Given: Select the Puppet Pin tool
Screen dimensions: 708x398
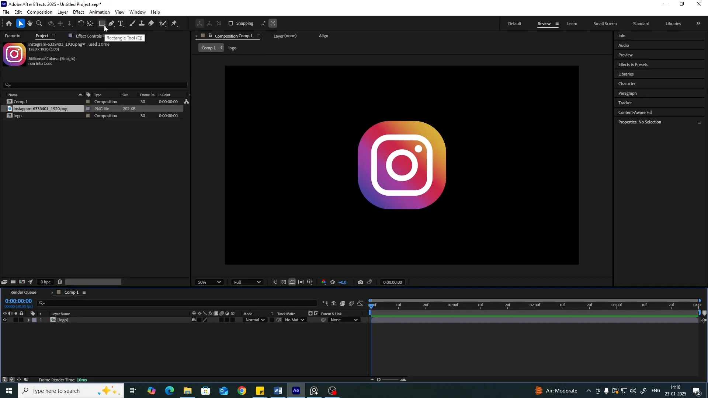Looking at the screenshot, I should [x=174, y=23].
